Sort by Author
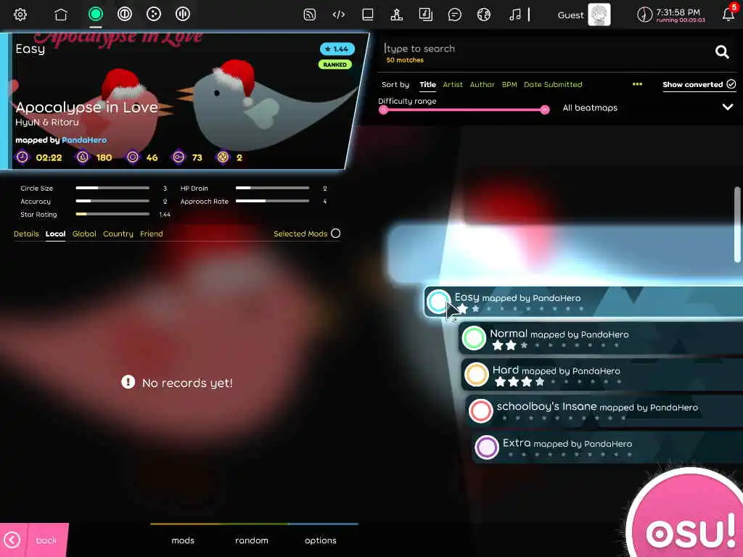This screenshot has width=743, height=557. point(482,84)
